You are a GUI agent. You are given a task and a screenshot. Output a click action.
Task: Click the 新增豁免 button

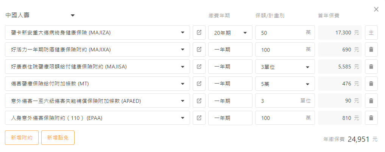[58, 138]
